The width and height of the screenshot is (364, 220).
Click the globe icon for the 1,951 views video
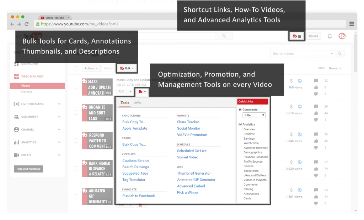tap(300, 190)
